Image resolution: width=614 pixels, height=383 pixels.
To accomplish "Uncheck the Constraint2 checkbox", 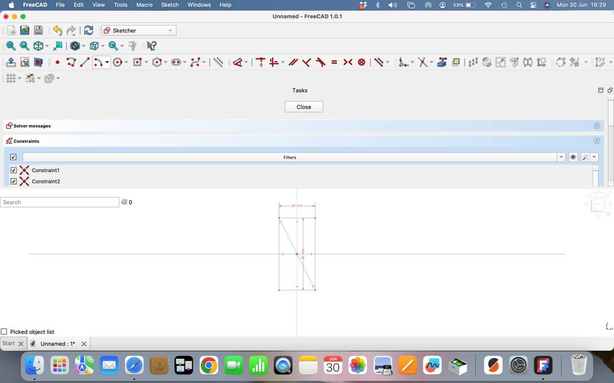I will pyautogui.click(x=14, y=181).
